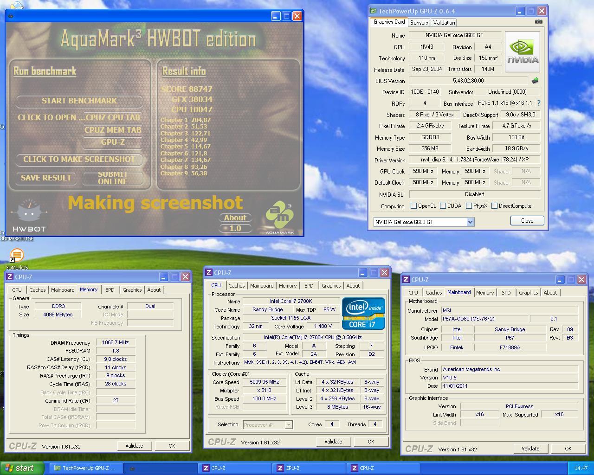Click the CPU Name field Intel Core i7 2700K
594x475 pixels.
[291, 301]
